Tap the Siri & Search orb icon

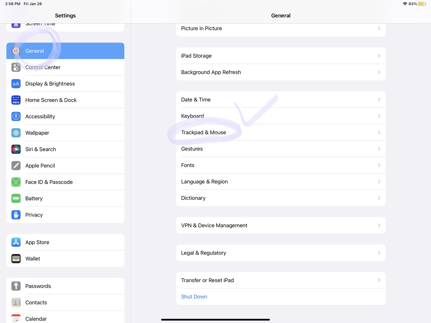point(16,149)
